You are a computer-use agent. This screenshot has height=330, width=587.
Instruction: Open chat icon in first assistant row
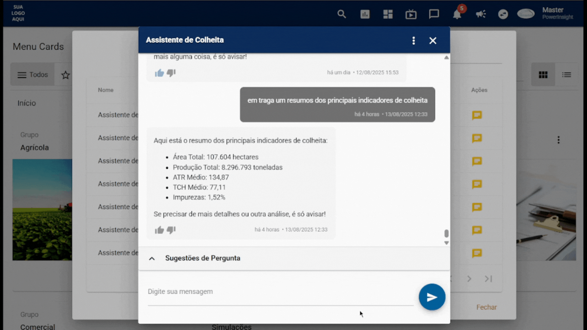(477, 115)
